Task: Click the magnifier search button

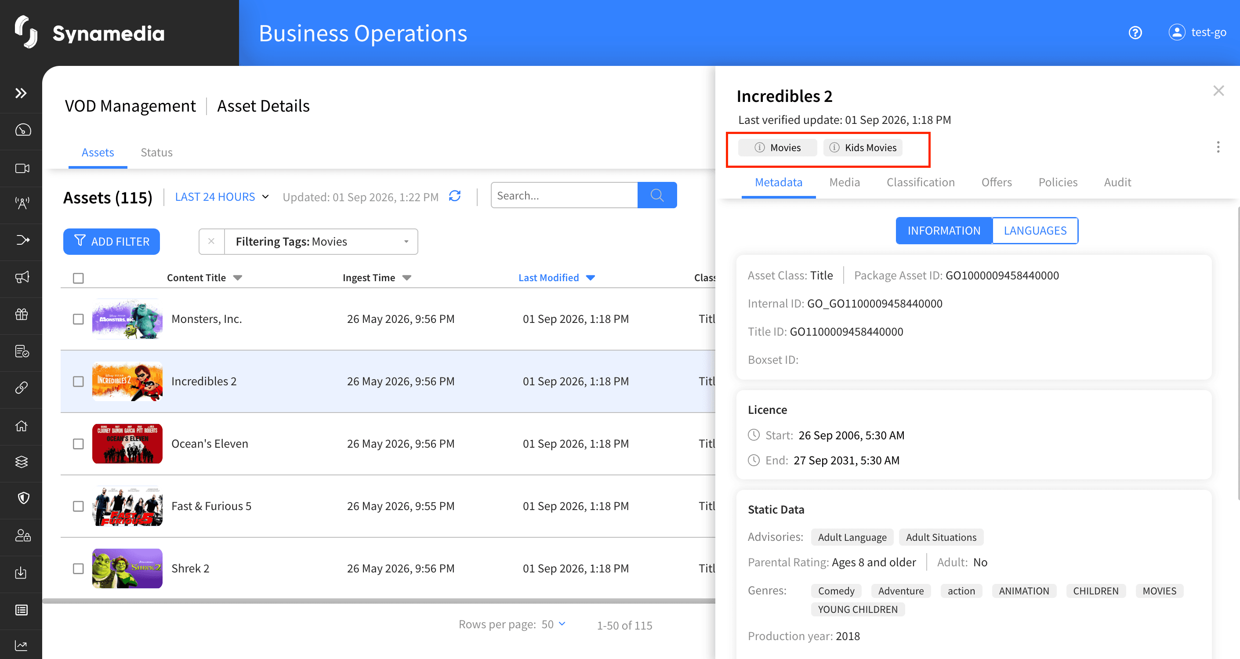Action: [x=657, y=195]
